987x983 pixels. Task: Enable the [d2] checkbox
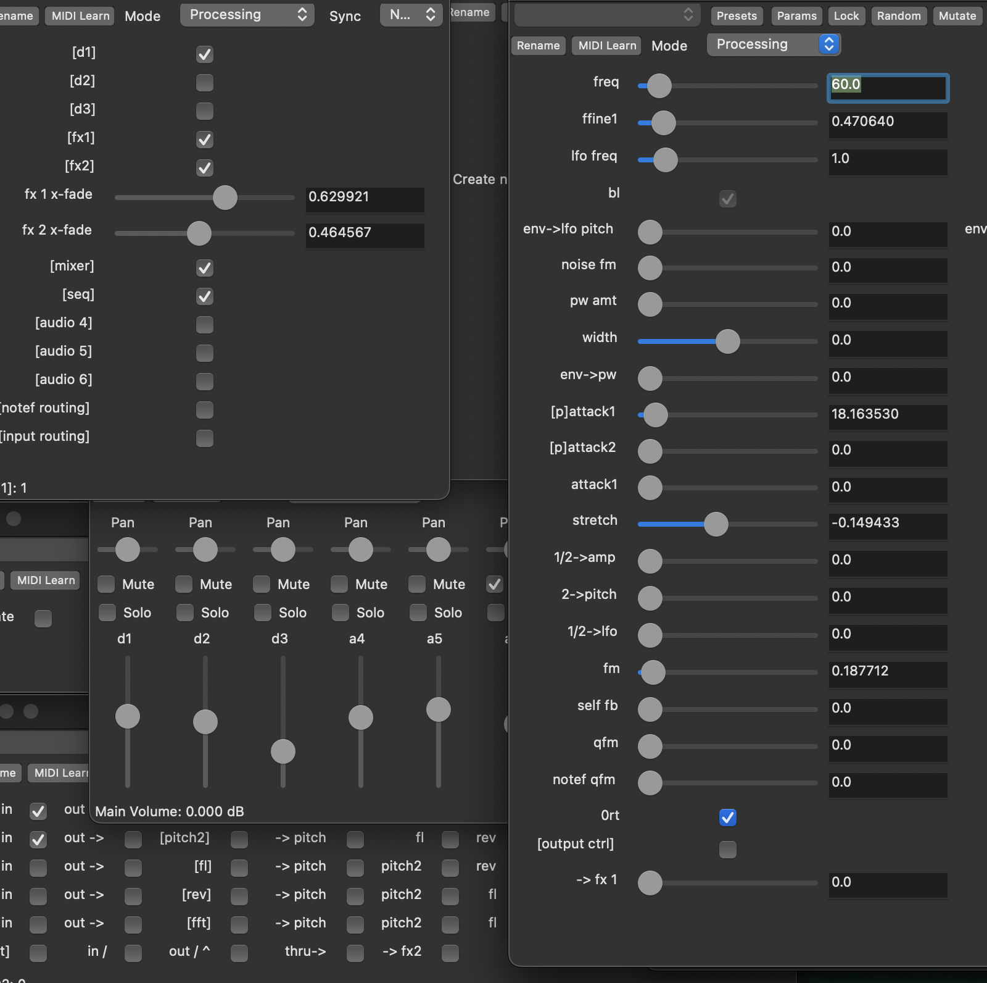point(205,83)
